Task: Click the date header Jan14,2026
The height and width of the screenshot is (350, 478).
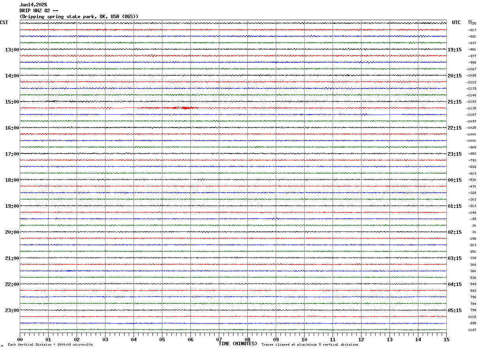Action: click(x=33, y=5)
